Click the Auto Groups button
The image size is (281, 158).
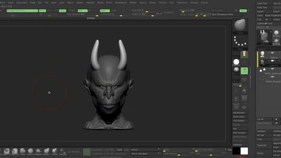tap(240, 133)
